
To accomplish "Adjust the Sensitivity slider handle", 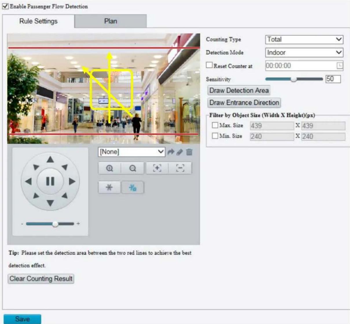I will (294, 79).
